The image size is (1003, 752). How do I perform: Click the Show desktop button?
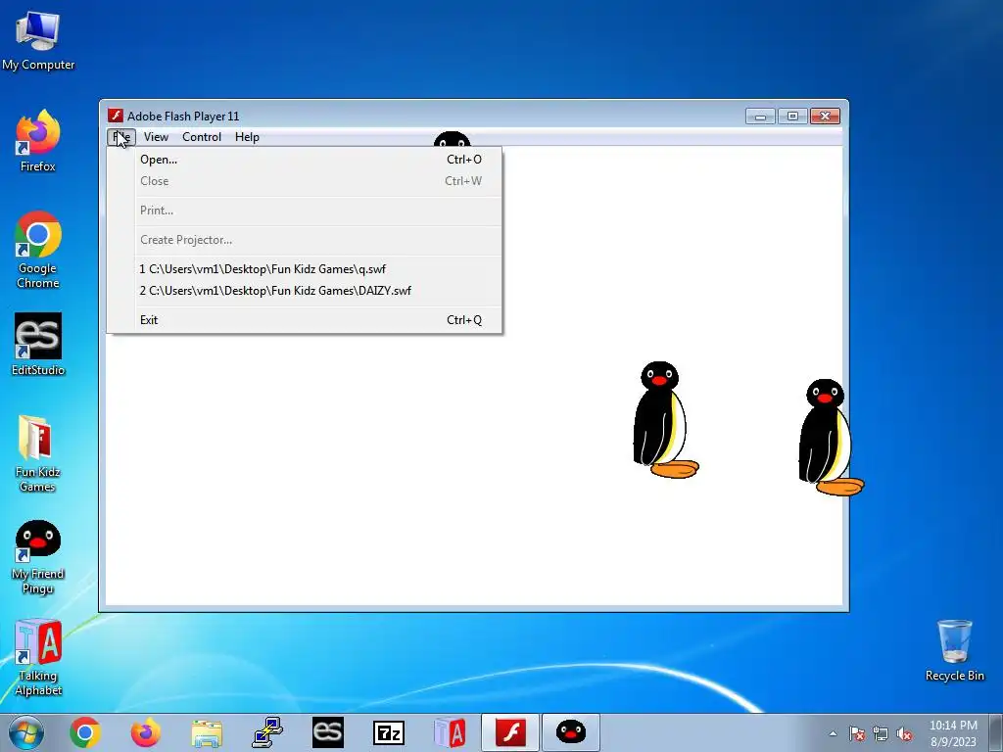click(x=996, y=732)
